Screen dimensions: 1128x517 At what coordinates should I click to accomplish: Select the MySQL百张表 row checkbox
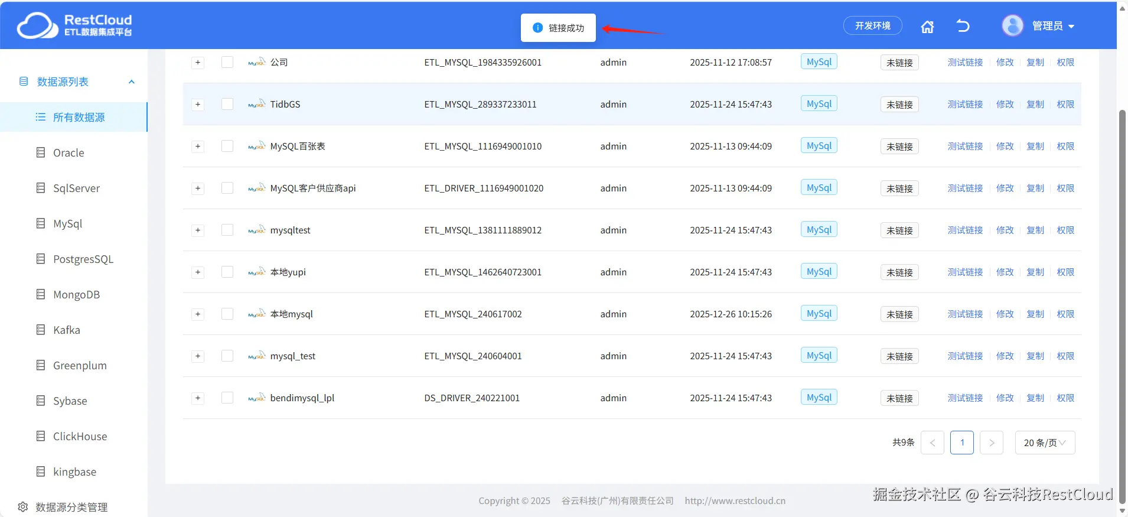pyautogui.click(x=227, y=146)
